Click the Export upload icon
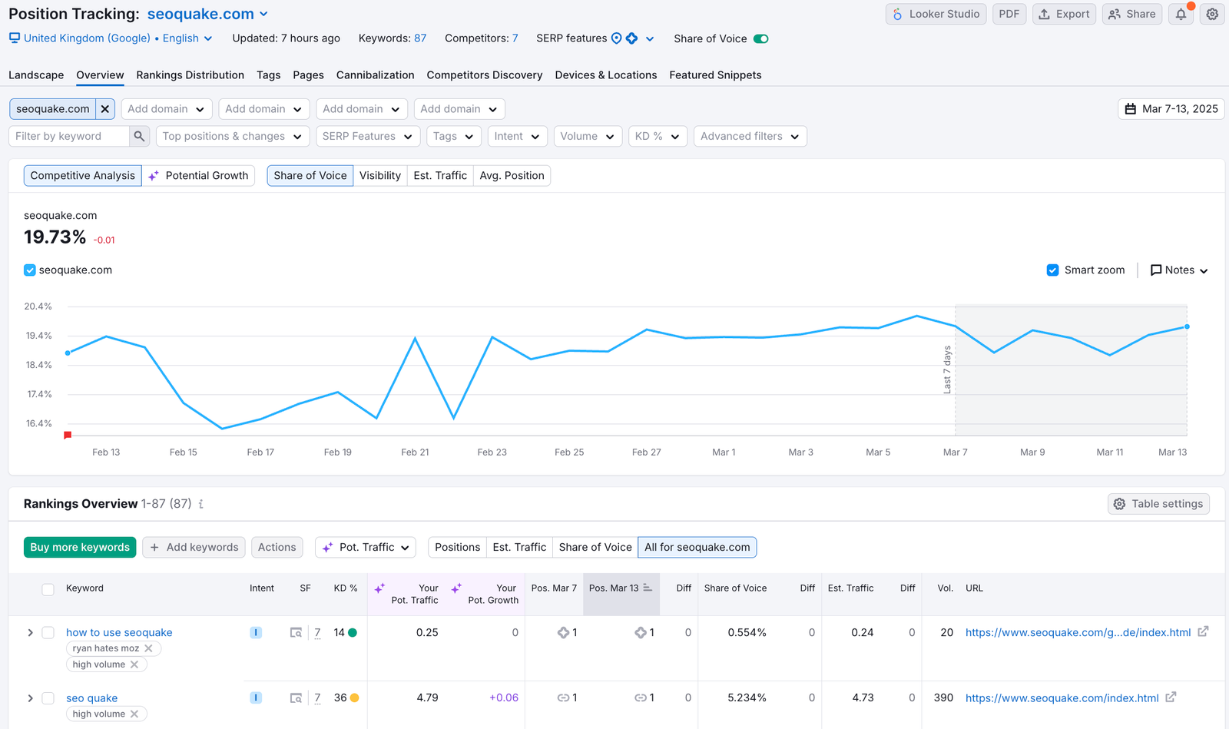This screenshot has height=729, width=1229. (1043, 14)
